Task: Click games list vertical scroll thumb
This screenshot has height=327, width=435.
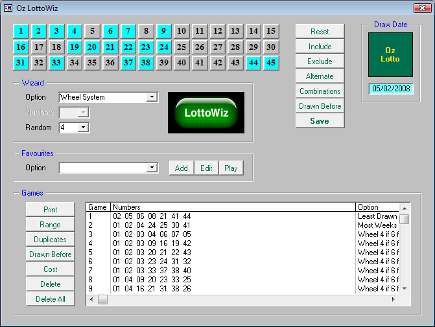Action: coord(405,219)
